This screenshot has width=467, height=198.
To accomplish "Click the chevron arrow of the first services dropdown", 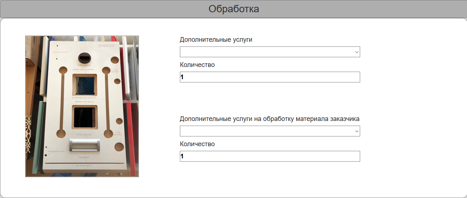I will 357,52.
